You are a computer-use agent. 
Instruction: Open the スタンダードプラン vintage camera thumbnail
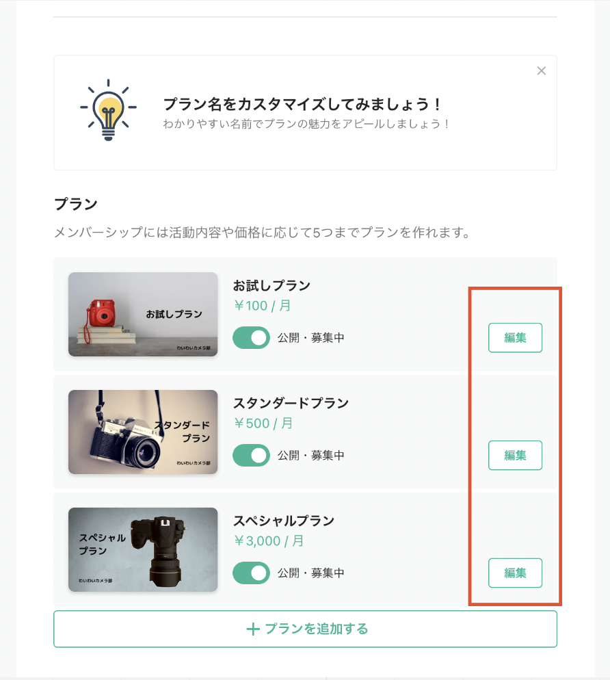(143, 432)
